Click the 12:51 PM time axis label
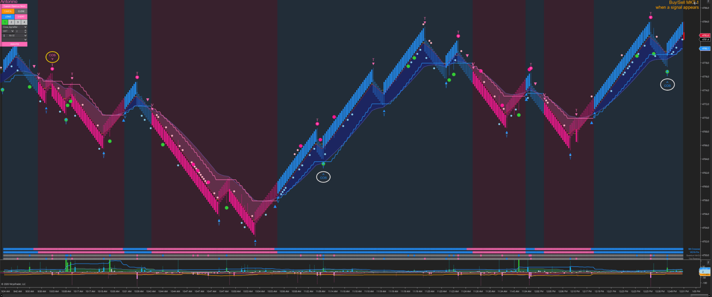Screen dimensions: 712x297 684,291
